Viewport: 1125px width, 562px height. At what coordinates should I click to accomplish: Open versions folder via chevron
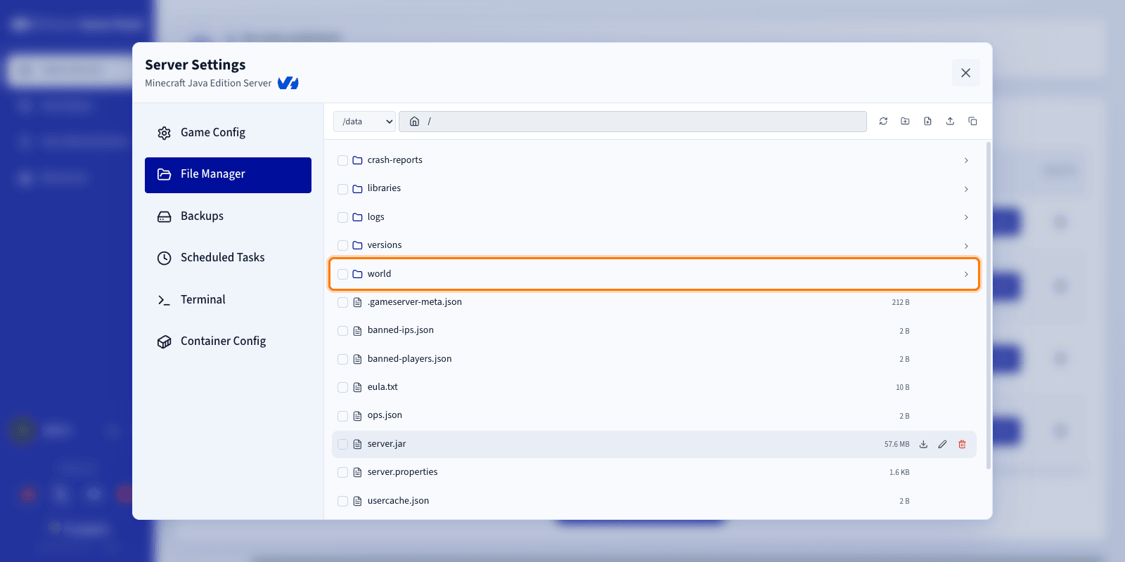coord(966,246)
